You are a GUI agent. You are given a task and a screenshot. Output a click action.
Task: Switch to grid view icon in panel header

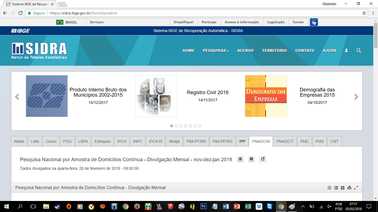pos(343,188)
